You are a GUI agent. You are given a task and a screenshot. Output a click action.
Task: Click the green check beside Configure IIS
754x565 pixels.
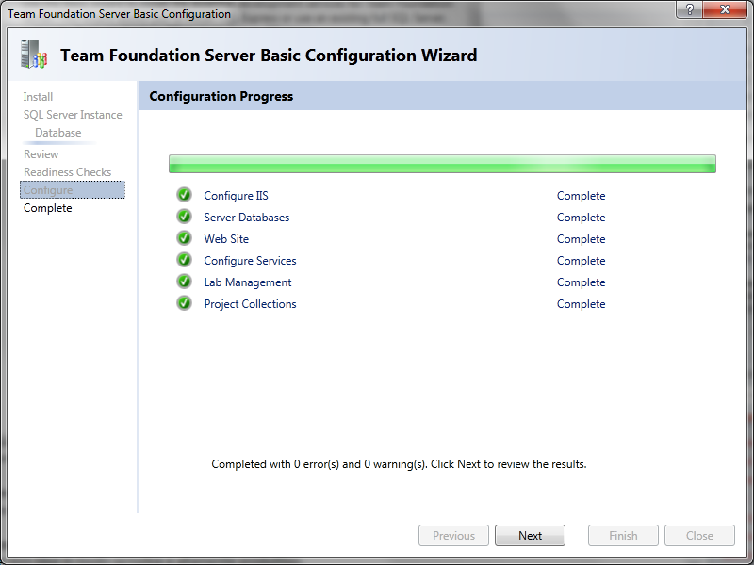click(x=184, y=195)
